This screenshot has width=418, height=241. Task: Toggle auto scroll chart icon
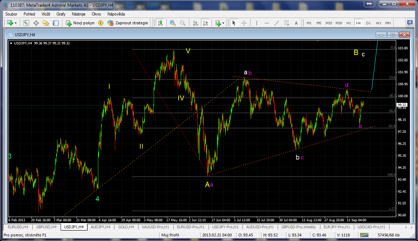tap(195, 23)
